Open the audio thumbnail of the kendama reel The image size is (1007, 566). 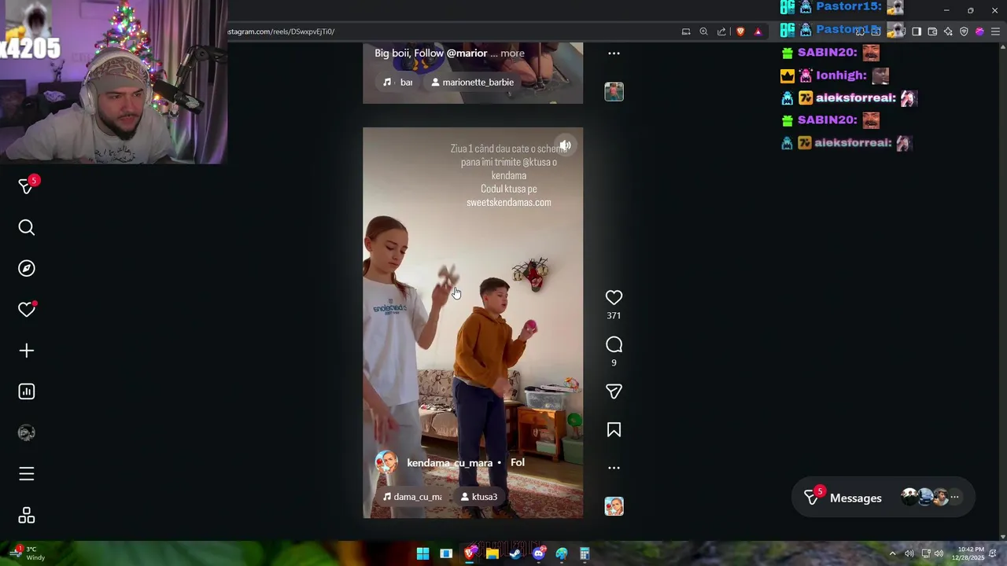614,506
